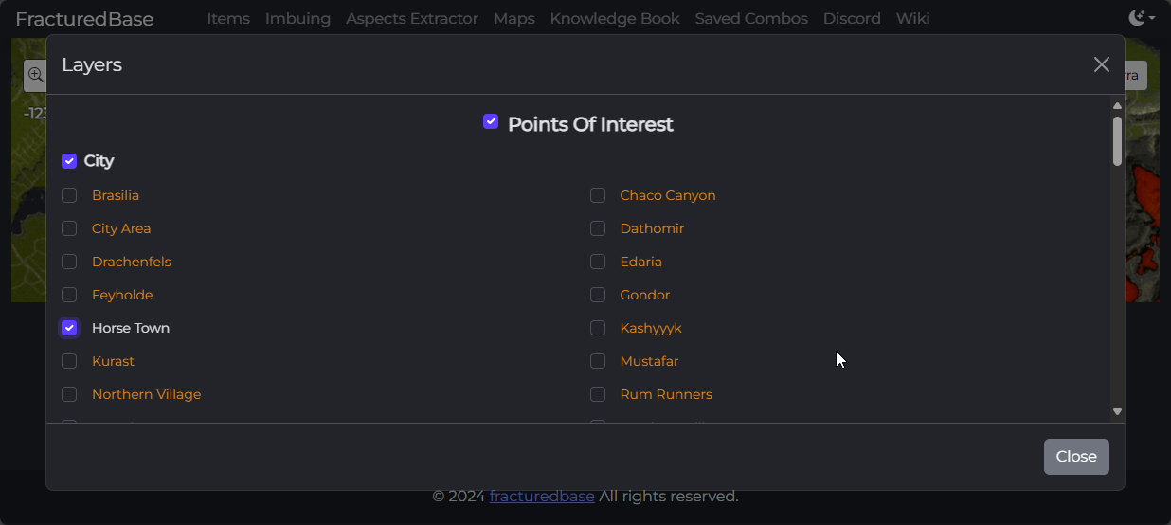Screen dimensions: 1171x525
Task: Select the Northern Village label
Action: pyautogui.click(x=146, y=394)
